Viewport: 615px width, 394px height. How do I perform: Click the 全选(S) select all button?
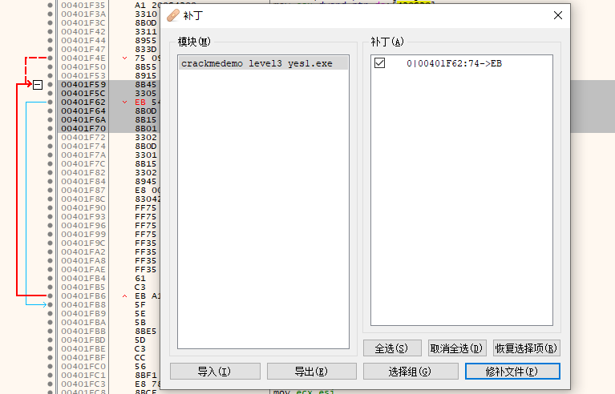392,348
